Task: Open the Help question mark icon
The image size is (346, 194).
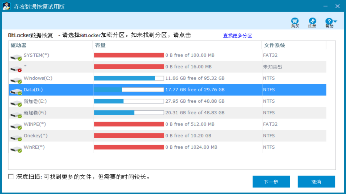Action: pos(329,21)
